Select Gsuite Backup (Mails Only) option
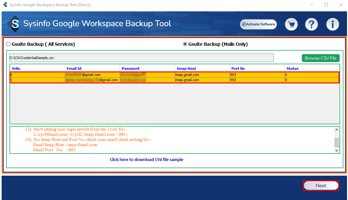Viewport: 348px width, 200px height. (185, 44)
